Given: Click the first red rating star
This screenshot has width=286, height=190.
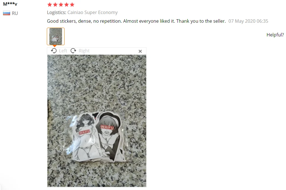Looking at the screenshot, I should tap(50, 4).
